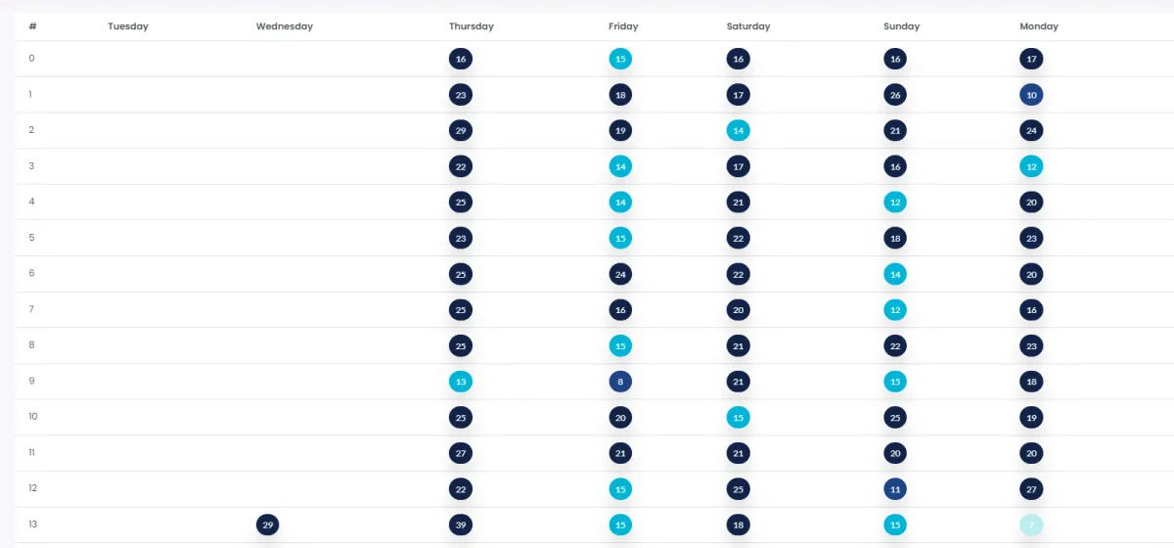The width and height of the screenshot is (1174, 548).
Task: Select Thursday badge 39 in row 13
Action: pos(461,525)
